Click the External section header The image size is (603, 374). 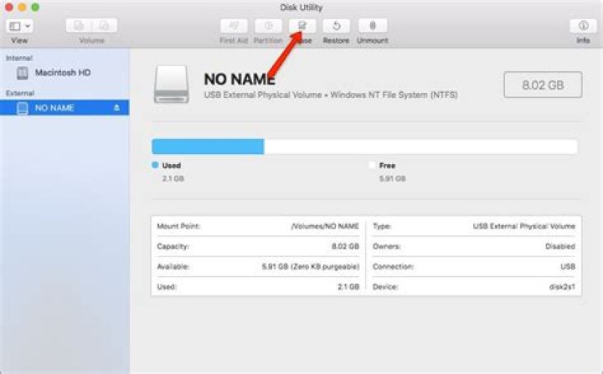[x=20, y=94]
